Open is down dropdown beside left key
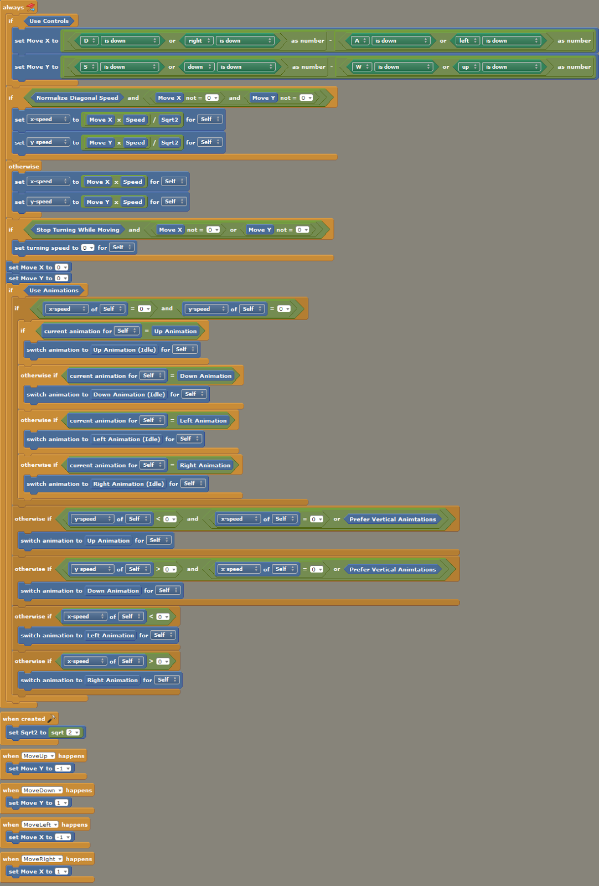This screenshot has height=886, width=599. (x=512, y=40)
